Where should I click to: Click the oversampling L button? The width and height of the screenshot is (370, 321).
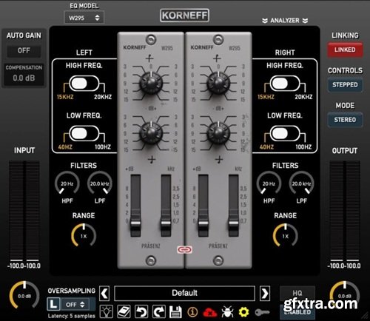(x=53, y=304)
